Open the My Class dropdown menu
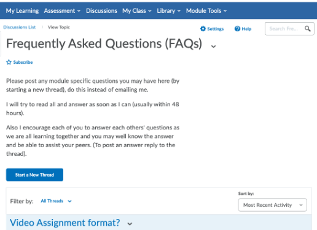This screenshot has height=230, width=317. 137,10
